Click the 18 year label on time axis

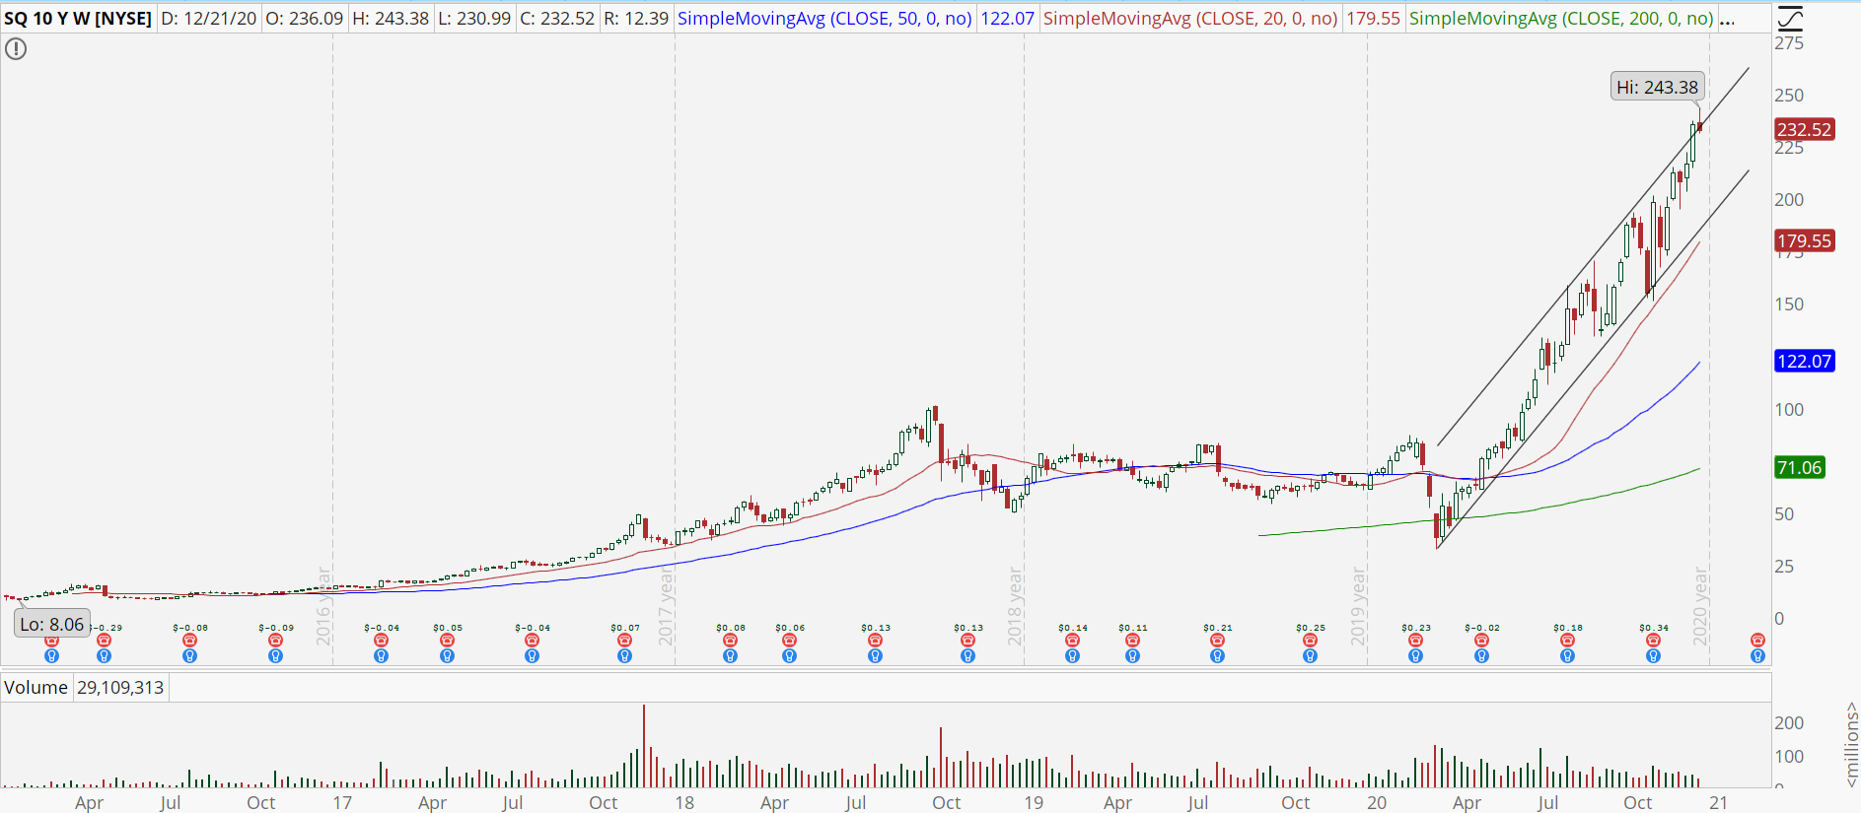point(684,802)
